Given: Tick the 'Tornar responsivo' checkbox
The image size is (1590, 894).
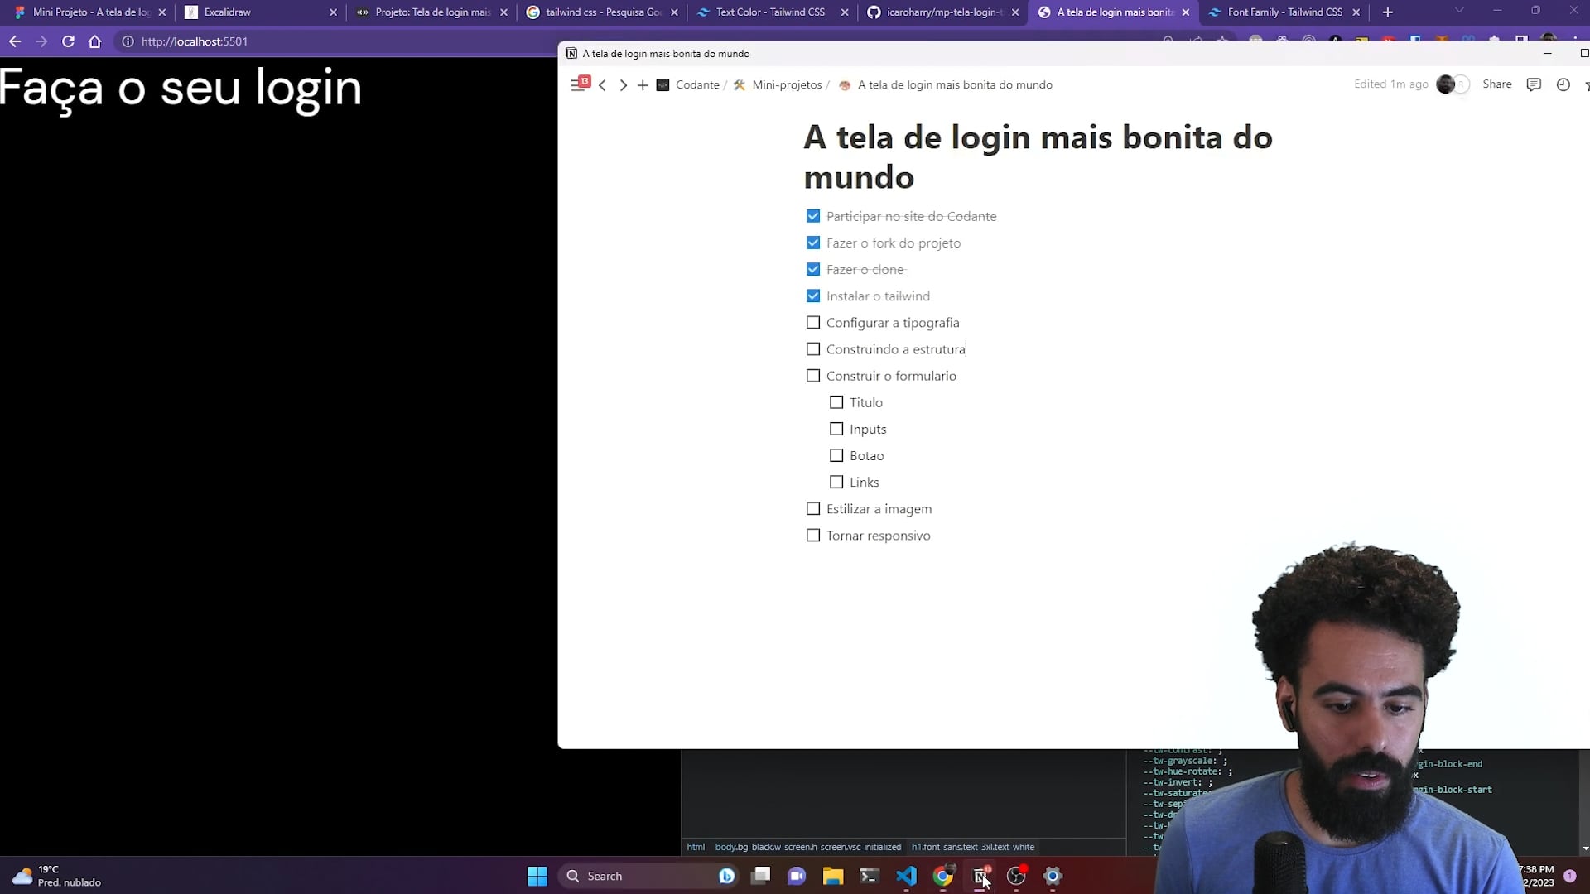Looking at the screenshot, I should coord(813,536).
